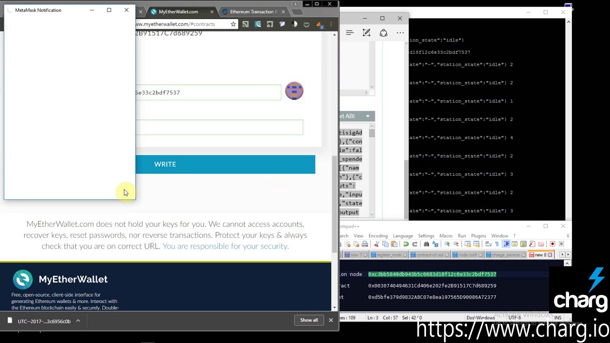
Task: Expand options for downloaded UTC file
Action: (78, 321)
